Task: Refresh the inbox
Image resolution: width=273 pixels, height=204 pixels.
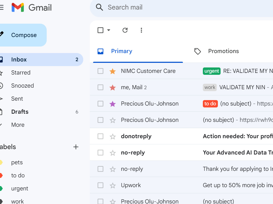Action: click(125, 30)
